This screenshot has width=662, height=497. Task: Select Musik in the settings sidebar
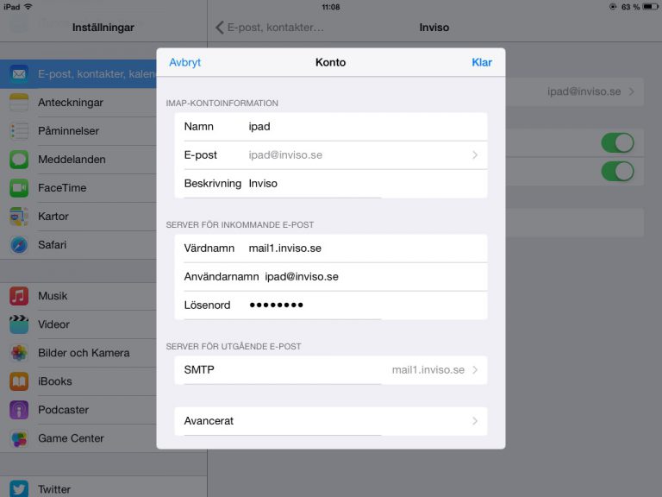click(x=53, y=296)
